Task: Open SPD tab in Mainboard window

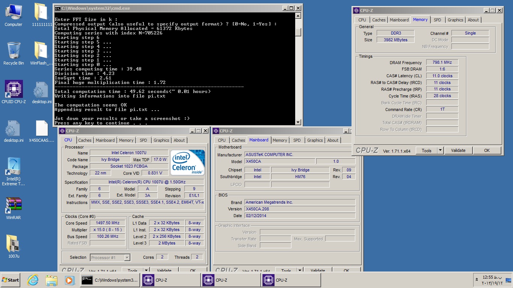Action: click(297, 140)
